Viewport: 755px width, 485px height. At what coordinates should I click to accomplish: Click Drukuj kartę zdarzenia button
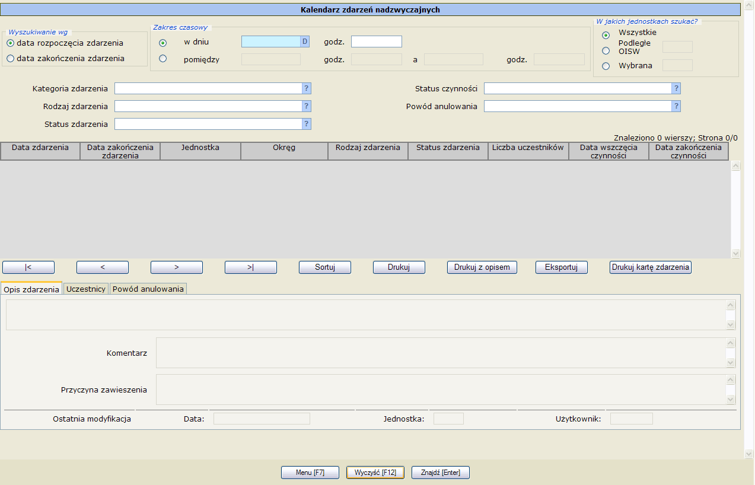[x=651, y=267]
